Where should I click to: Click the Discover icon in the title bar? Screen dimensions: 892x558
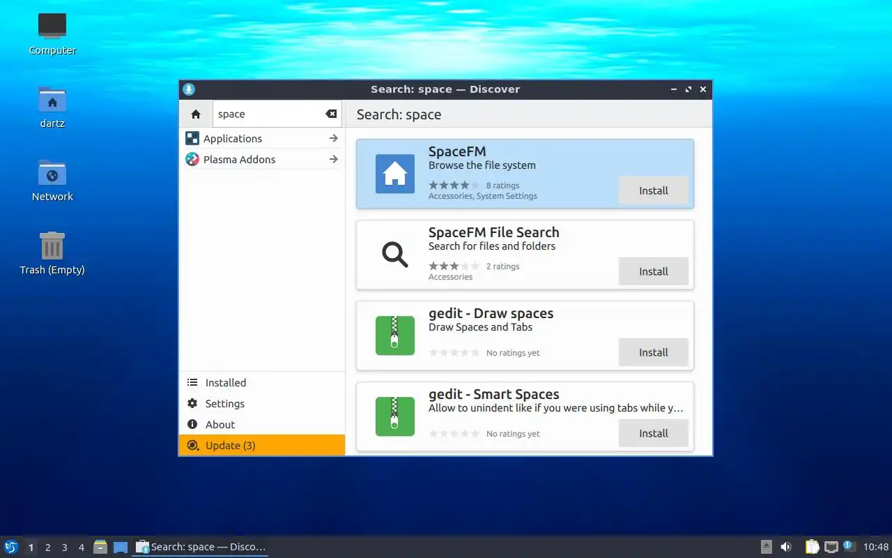click(x=189, y=89)
